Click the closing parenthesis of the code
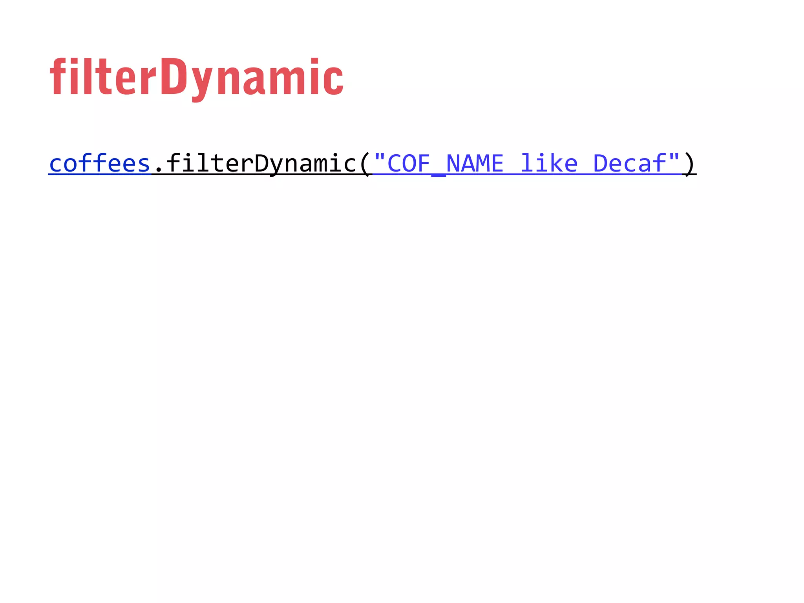 tap(689, 164)
